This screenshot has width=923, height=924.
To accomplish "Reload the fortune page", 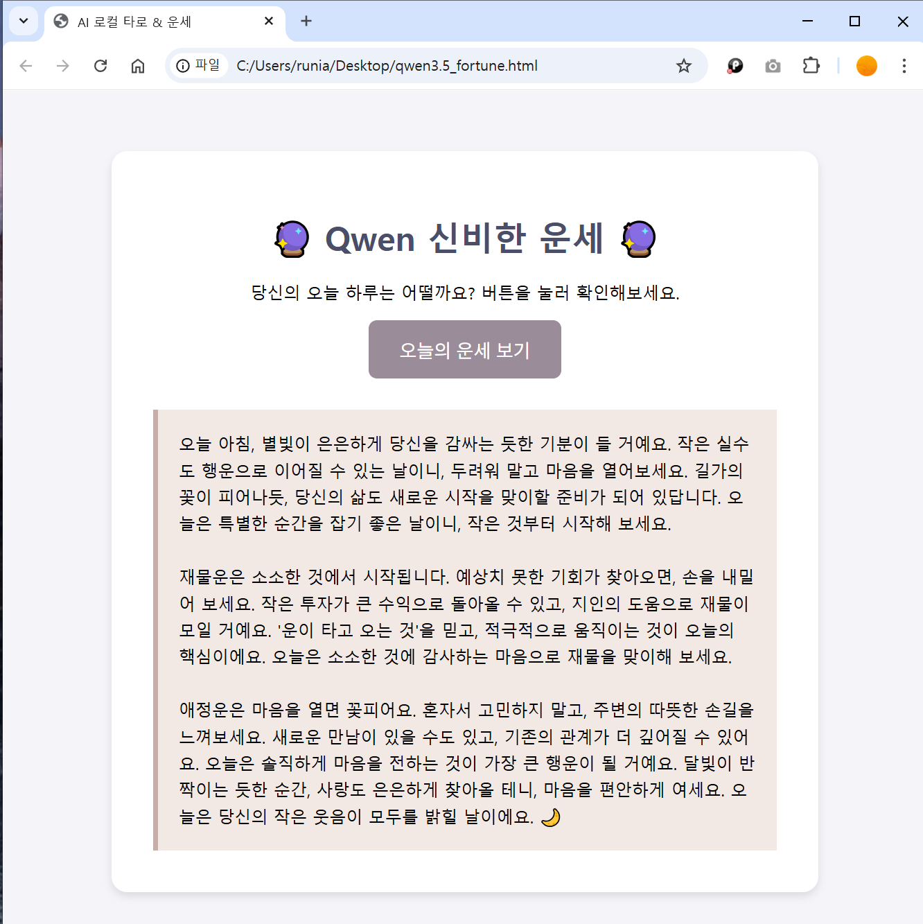I will click(100, 66).
